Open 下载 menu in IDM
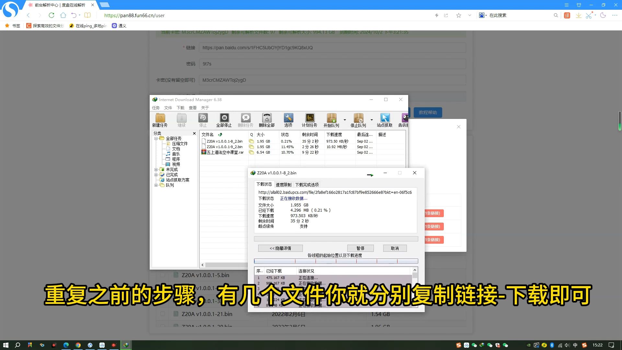The image size is (622, 350). pyautogui.click(x=180, y=108)
